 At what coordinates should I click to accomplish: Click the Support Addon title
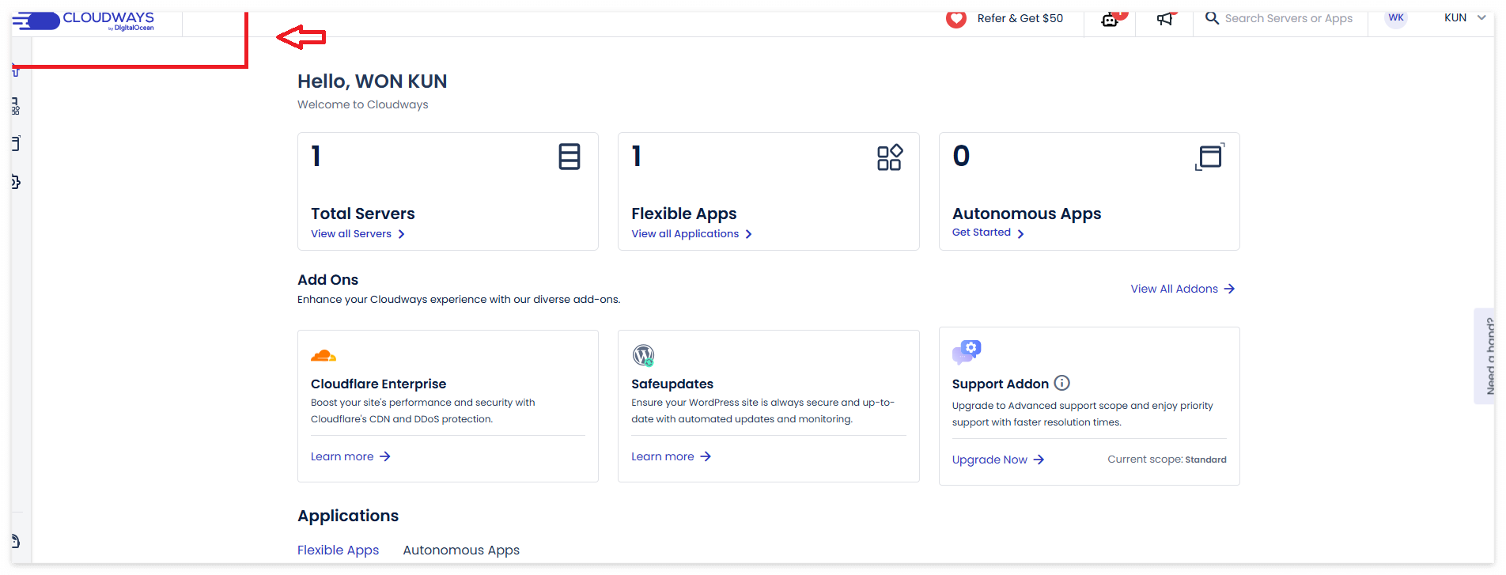click(x=1001, y=384)
